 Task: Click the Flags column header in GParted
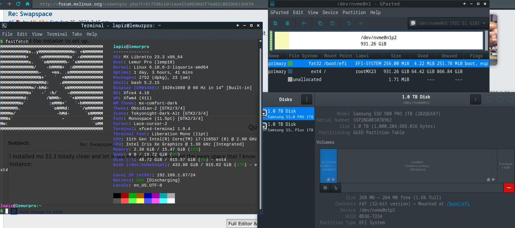point(476,56)
